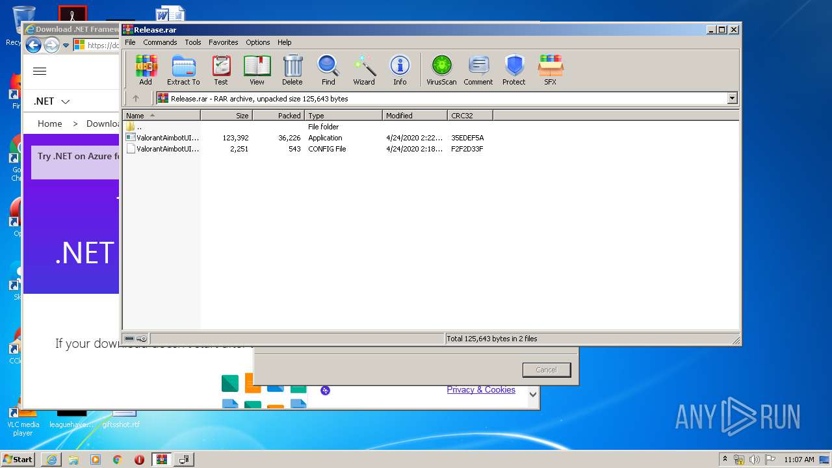This screenshot has width=832, height=468.
Task: Open the Help menu
Action: 285,42
